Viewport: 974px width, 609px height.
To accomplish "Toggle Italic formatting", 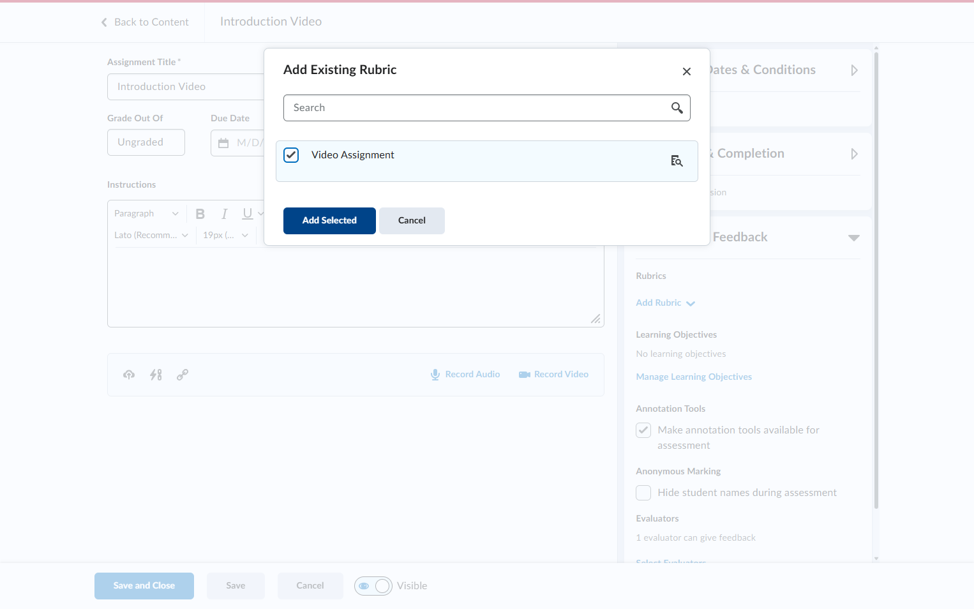I will 225,214.
